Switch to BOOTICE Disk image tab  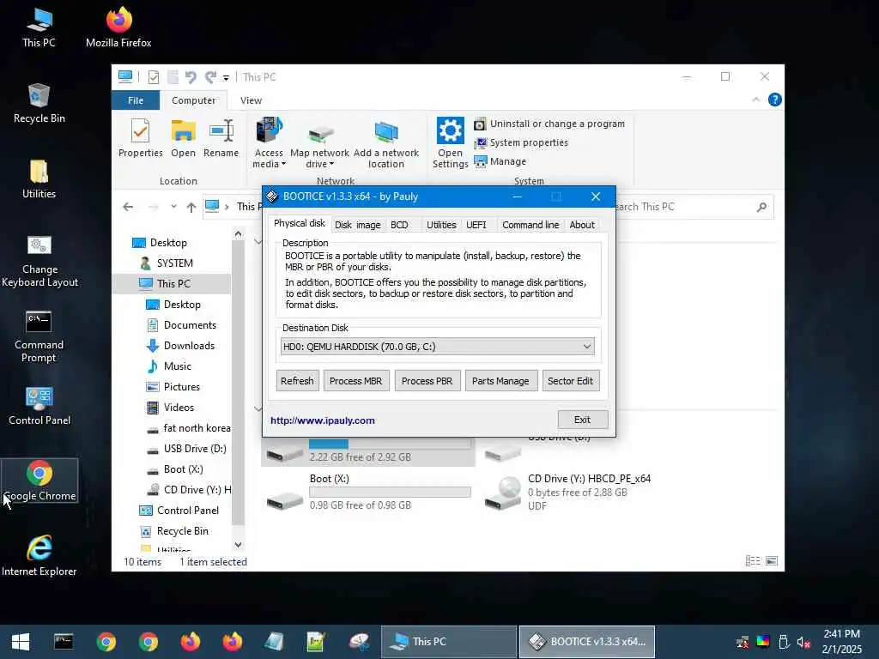coord(358,225)
